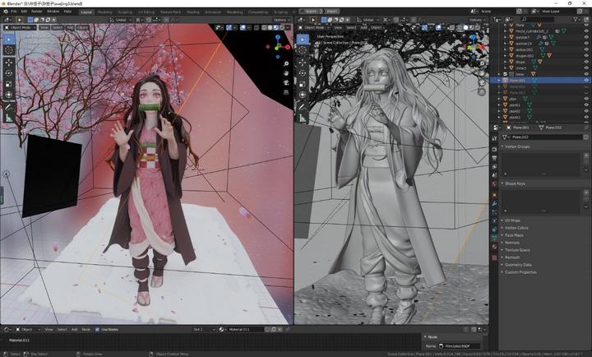The image size is (592, 357).
Task: Switch to the Sculpting workspace tab
Action: (125, 12)
